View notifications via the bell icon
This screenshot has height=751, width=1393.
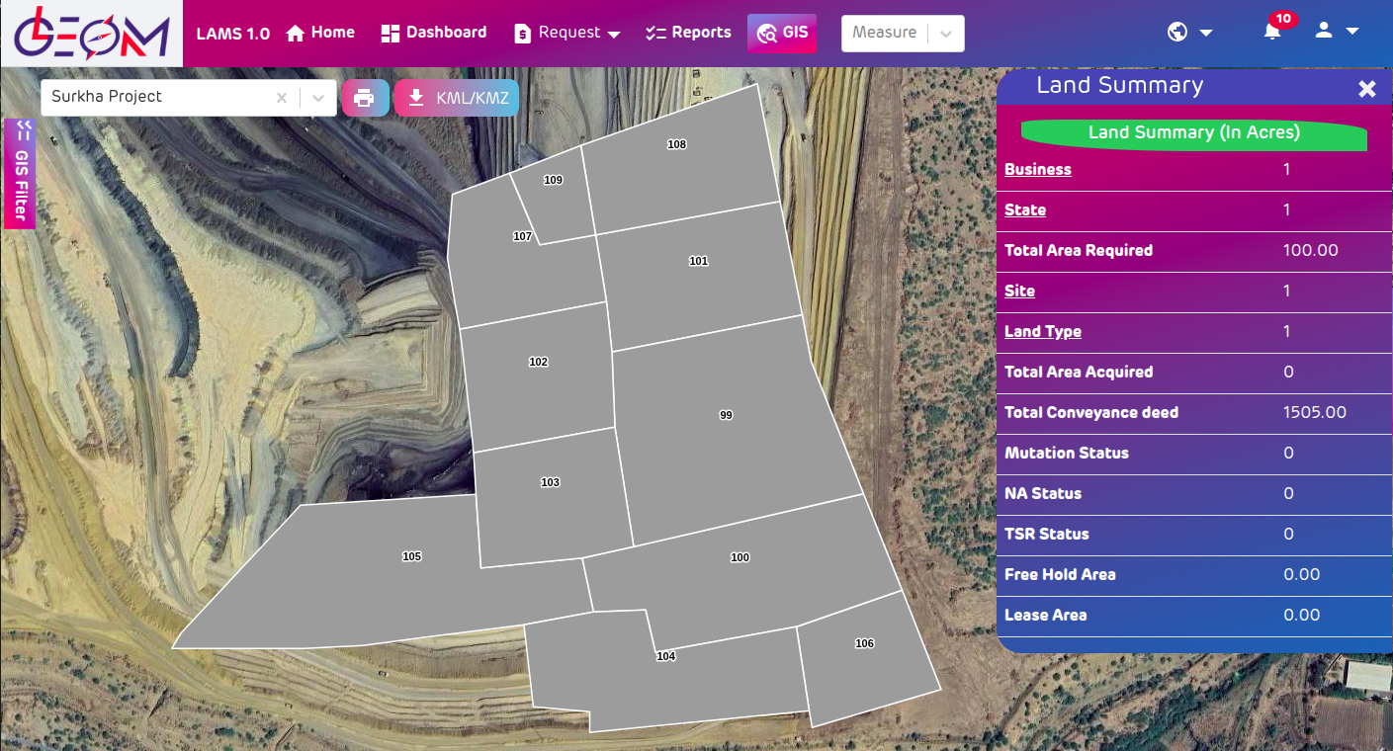tap(1272, 32)
